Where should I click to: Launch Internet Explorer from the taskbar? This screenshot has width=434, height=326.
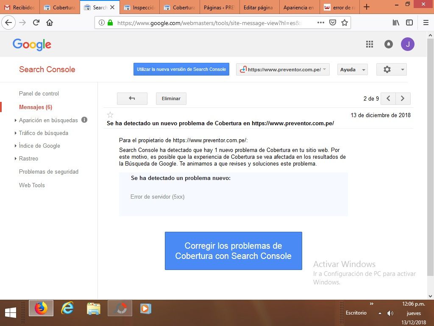67,308
